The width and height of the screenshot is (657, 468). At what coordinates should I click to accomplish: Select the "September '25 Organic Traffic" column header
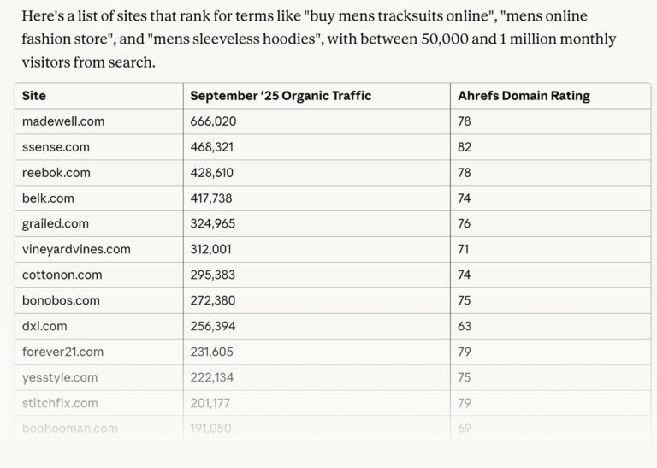[281, 96]
